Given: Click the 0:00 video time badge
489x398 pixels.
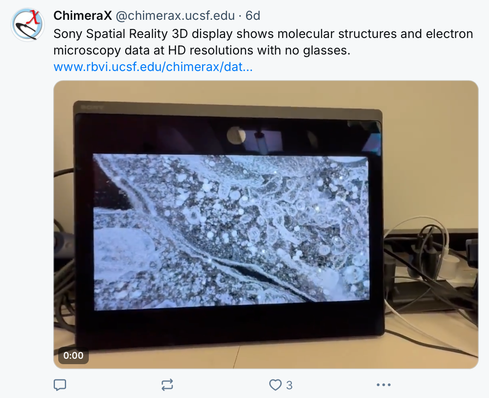Looking at the screenshot, I should (73, 355).
